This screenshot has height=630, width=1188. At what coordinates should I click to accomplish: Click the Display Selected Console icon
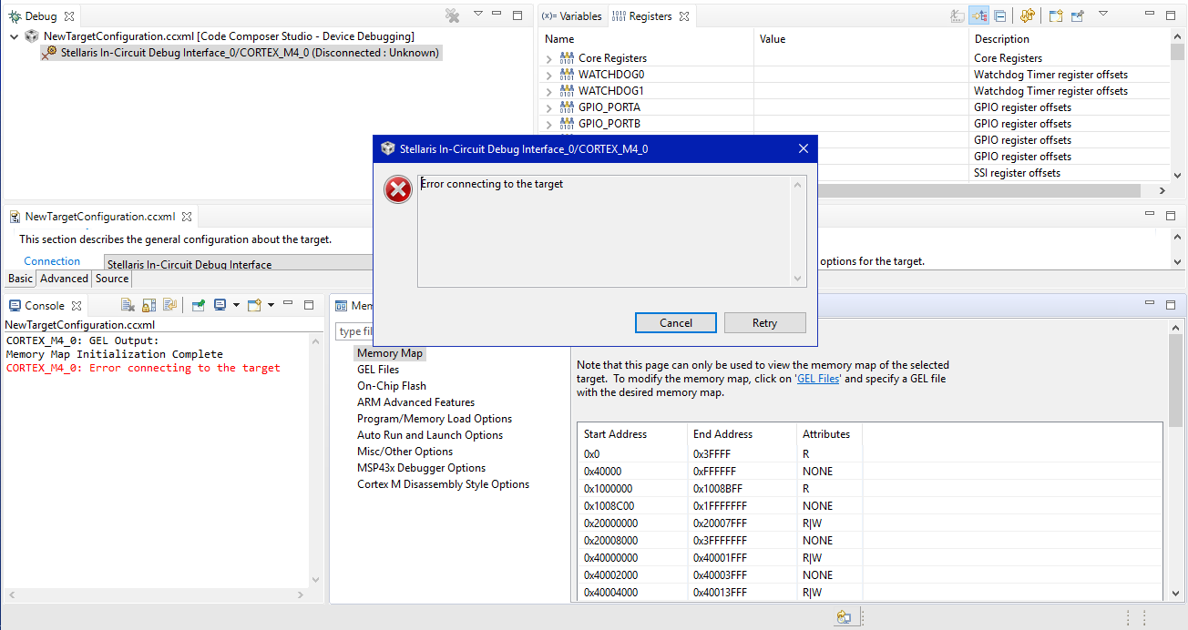pyautogui.click(x=220, y=305)
